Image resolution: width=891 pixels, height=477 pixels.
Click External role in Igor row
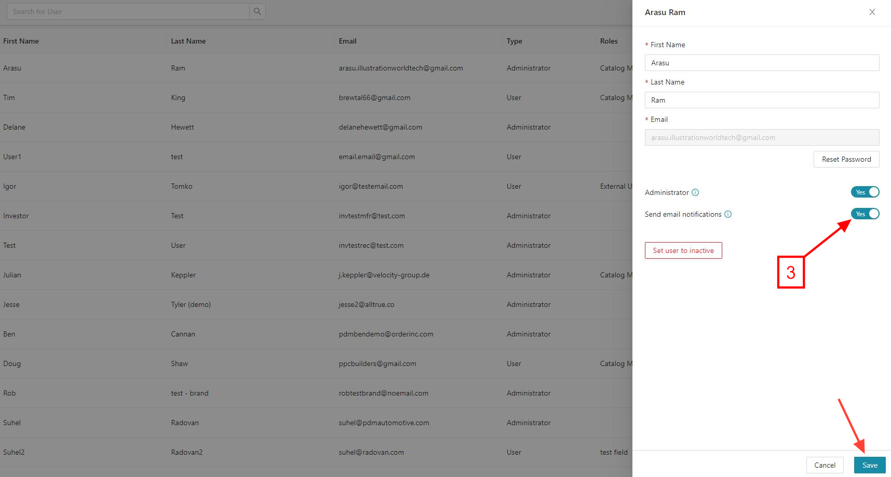(616, 186)
